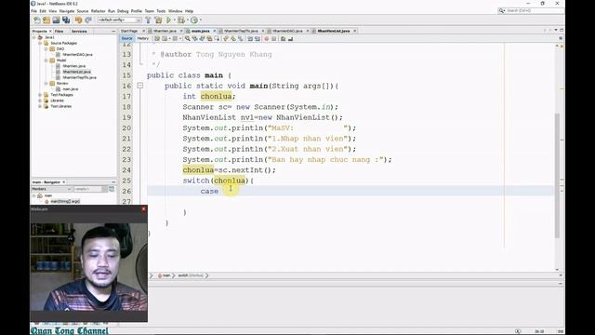
Task: Open the Refactor menu
Action: pyautogui.click(x=98, y=11)
